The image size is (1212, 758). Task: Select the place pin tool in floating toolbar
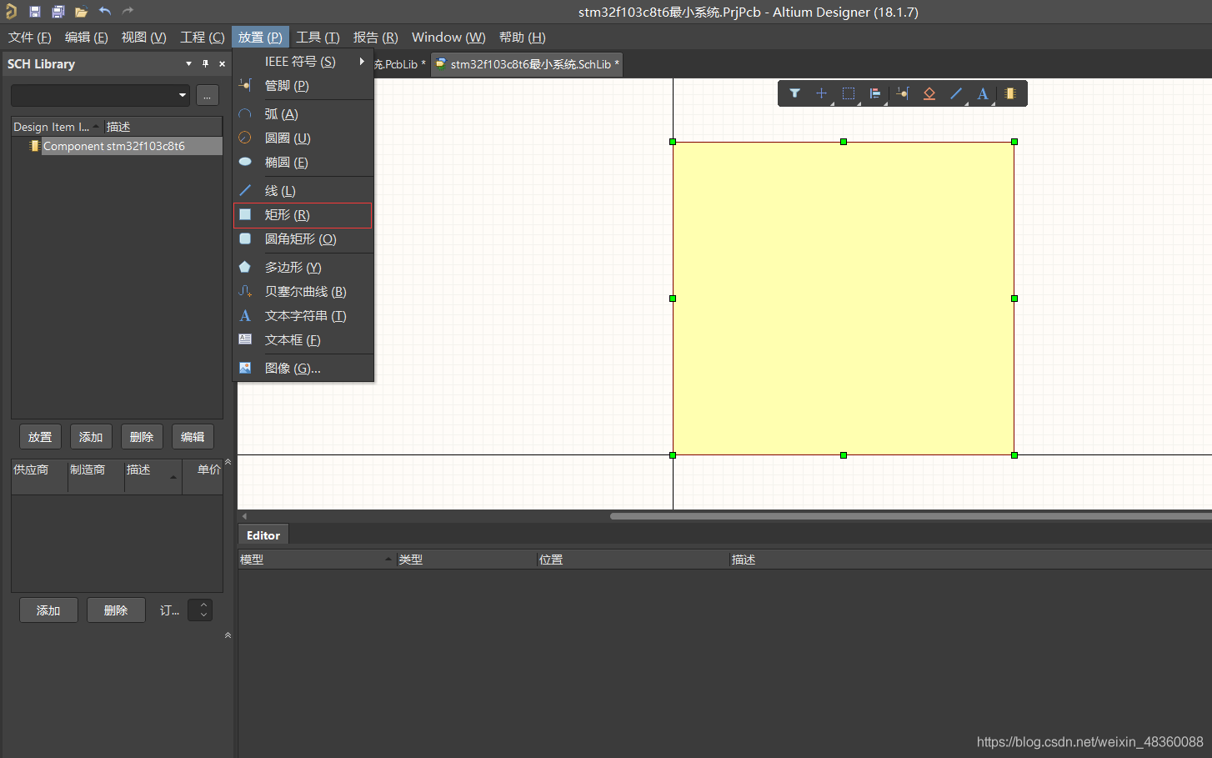(x=903, y=93)
